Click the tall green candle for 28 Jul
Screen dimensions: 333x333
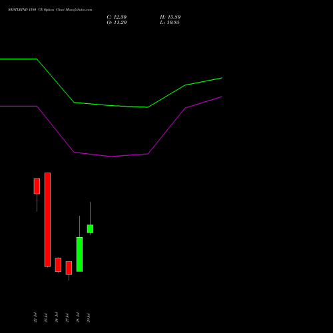tap(79, 254)
